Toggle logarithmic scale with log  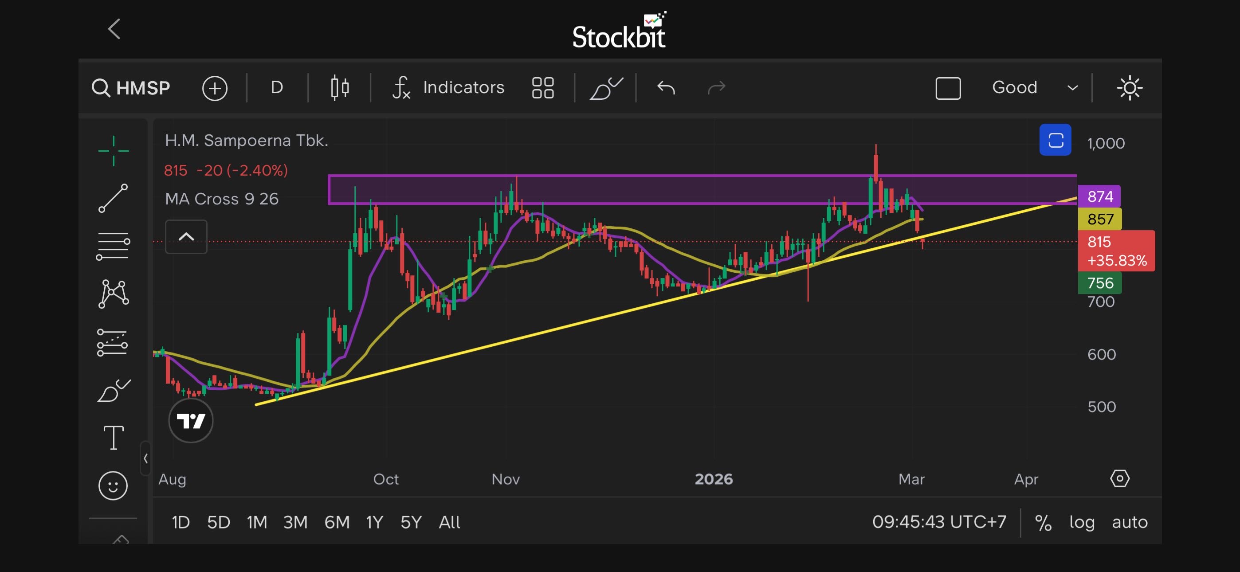(x=1082, y=522)
